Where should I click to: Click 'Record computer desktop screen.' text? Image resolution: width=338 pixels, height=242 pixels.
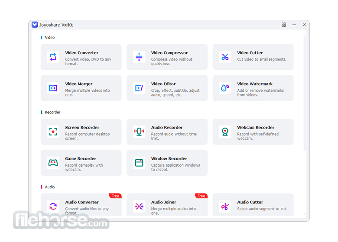point(88,136)
